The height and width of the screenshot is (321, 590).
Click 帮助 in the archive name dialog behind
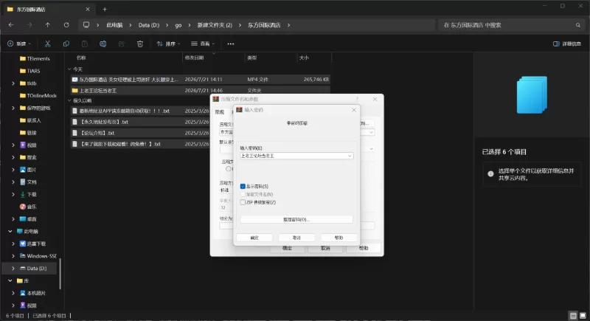364,249
